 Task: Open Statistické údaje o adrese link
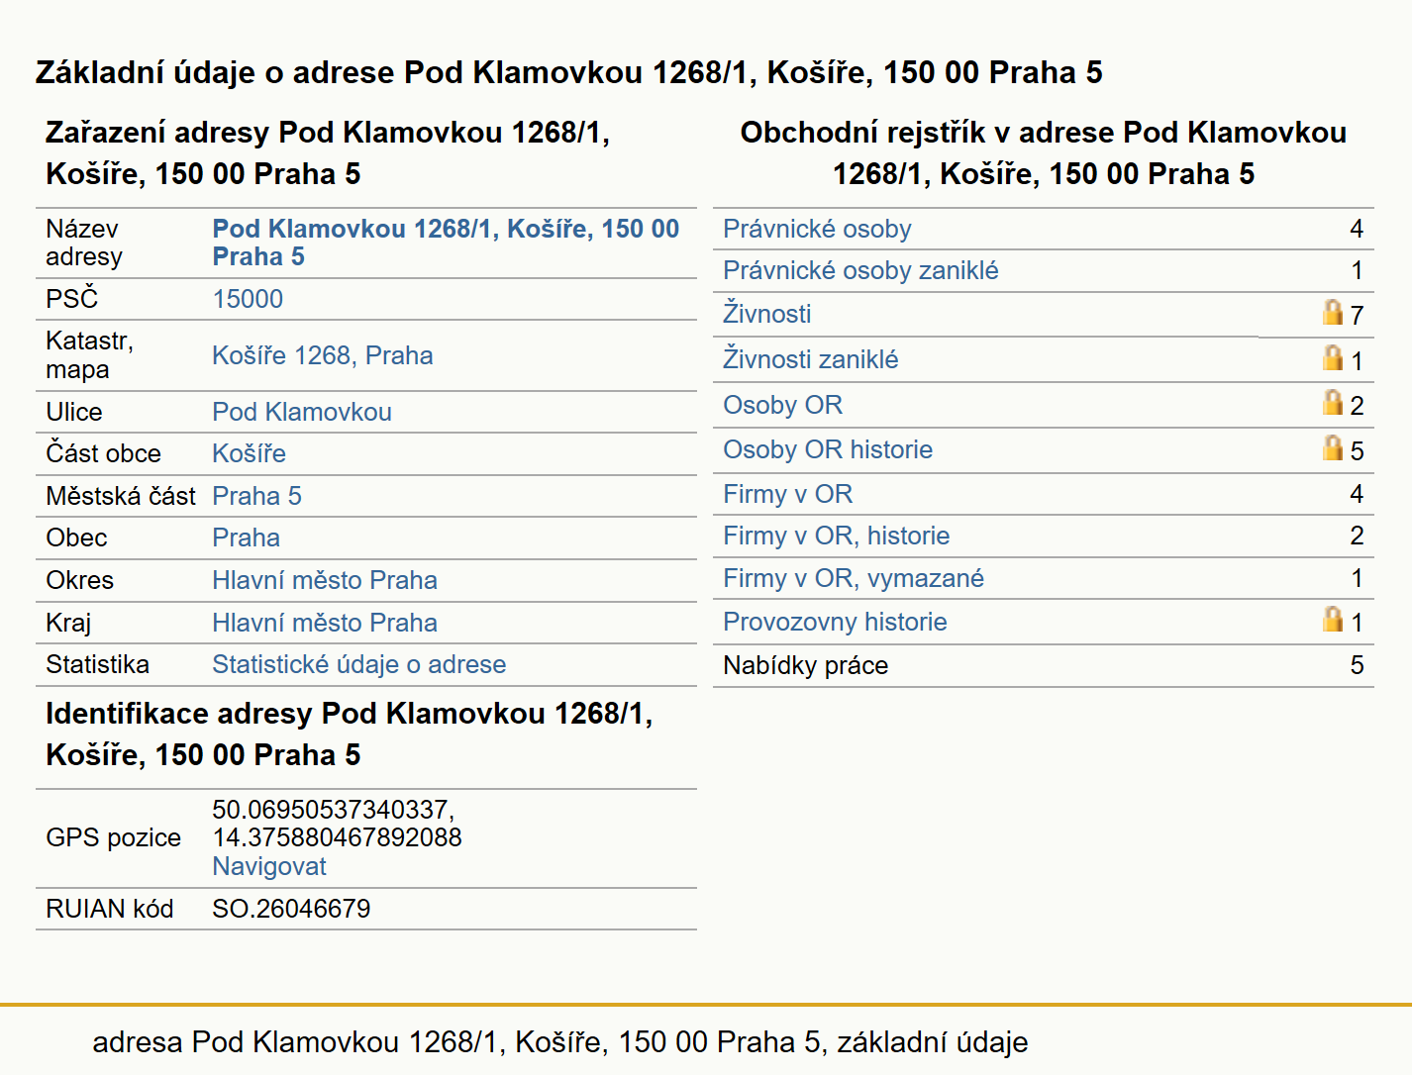point(358,664)
